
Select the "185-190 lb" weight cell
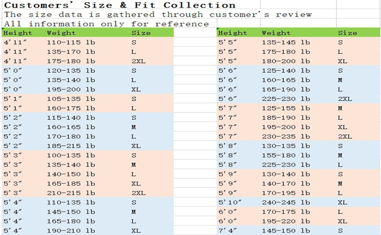[x=286, y=117]
